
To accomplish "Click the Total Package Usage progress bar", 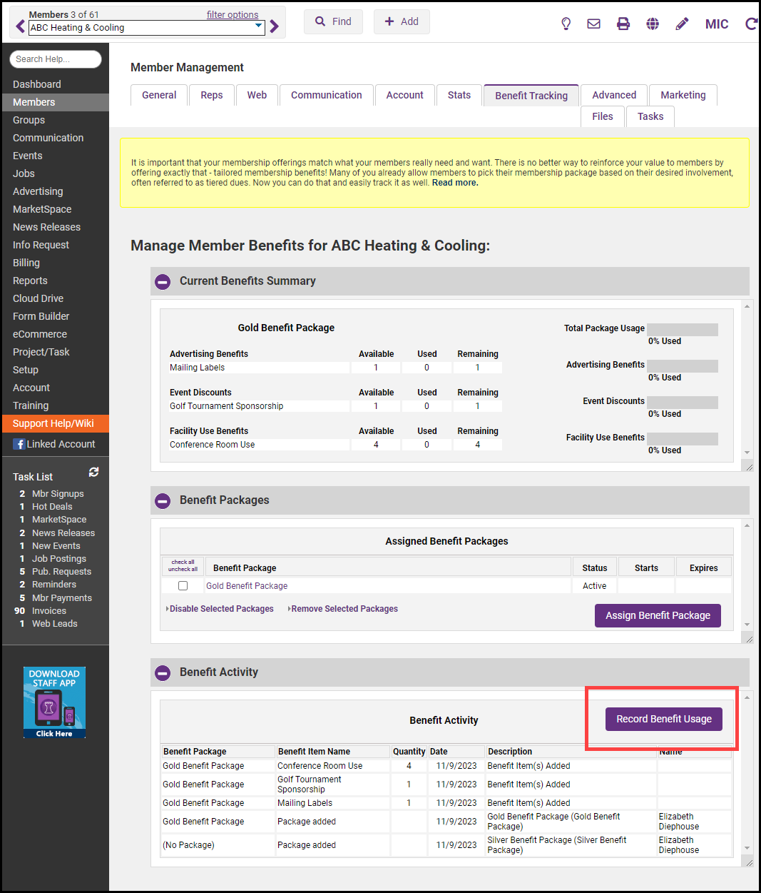I will click(x=682, y=329).
